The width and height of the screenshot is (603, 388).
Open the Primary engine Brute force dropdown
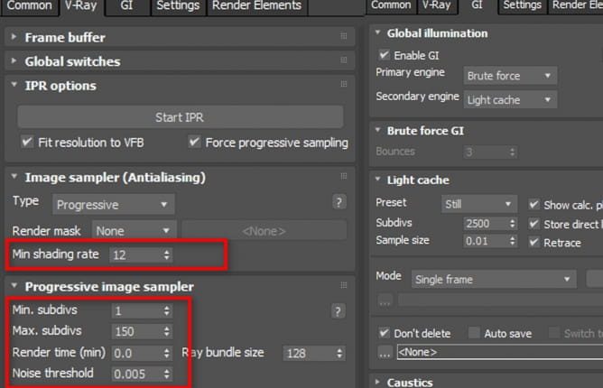pos(509,77)
